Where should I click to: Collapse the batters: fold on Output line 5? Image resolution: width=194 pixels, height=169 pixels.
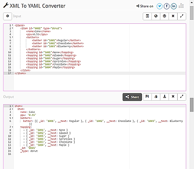point(13,118)
